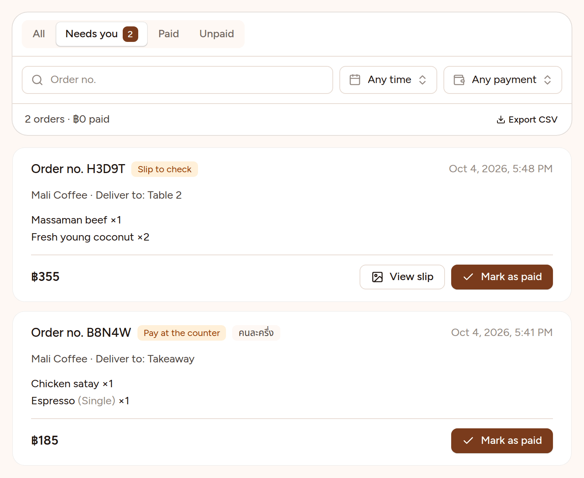Click the download icon beside Export CSV

tap(501, 119)
